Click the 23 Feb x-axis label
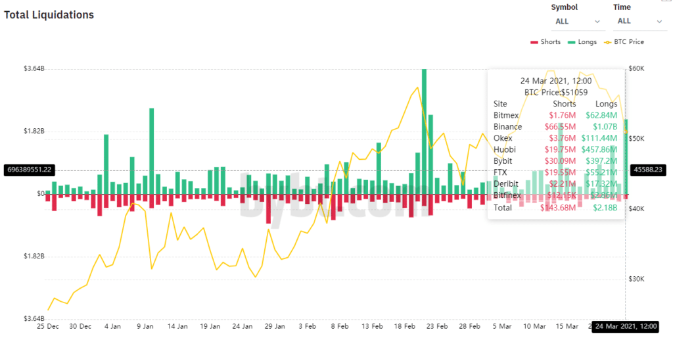This screenshot has height=340, width=673. 437,326
